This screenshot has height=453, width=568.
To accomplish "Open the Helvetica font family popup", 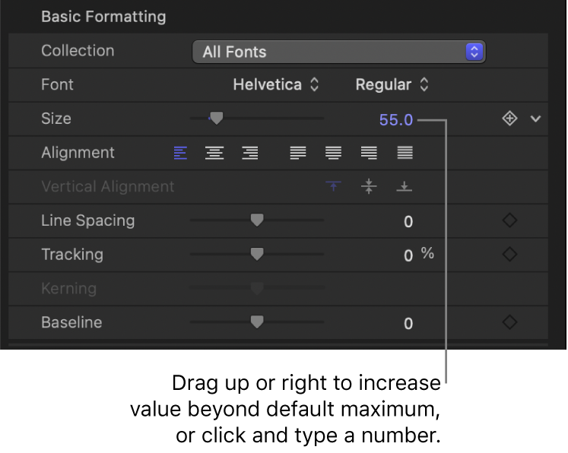I will tap(276, 84).
